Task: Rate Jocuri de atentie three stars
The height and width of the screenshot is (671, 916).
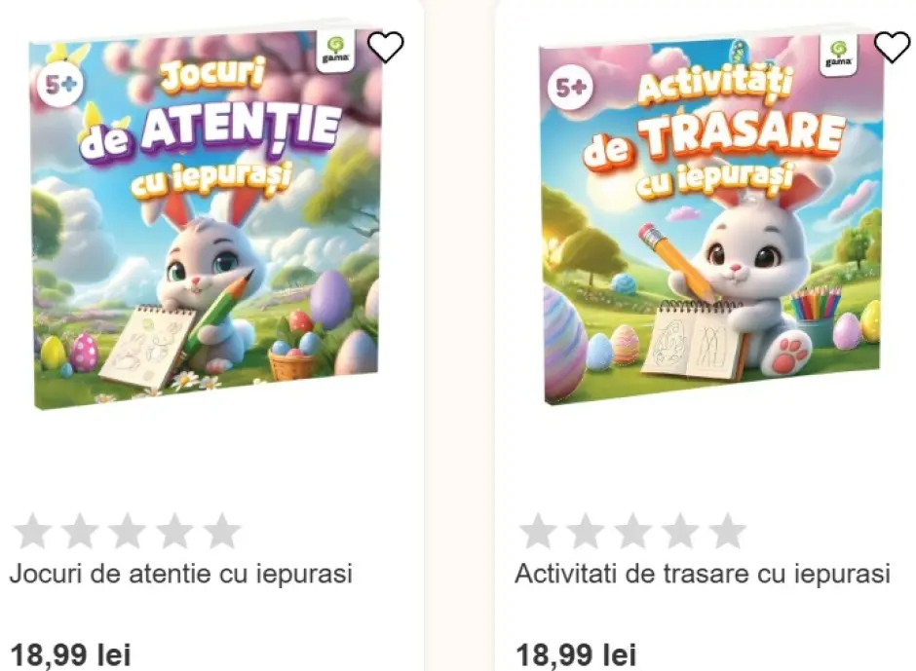Action: (128, 531)
